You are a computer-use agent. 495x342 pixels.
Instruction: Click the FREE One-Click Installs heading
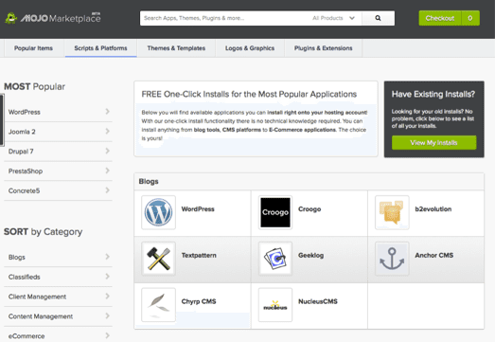[x=249, y=94]
